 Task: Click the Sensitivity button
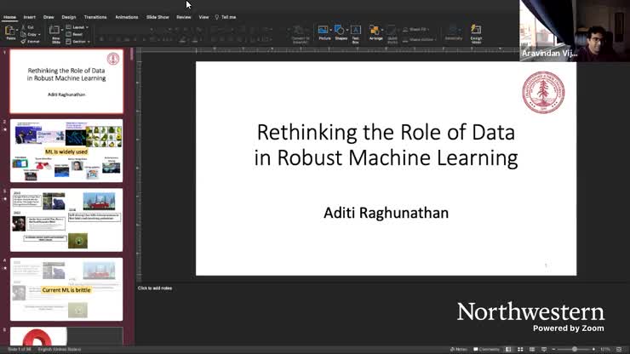tap(453, 33)
